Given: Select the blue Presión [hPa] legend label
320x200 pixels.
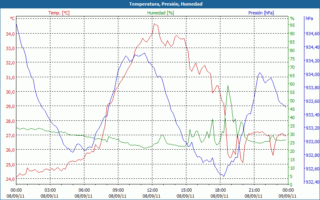Looking at the screenshot, I should (x=261, y=13).
